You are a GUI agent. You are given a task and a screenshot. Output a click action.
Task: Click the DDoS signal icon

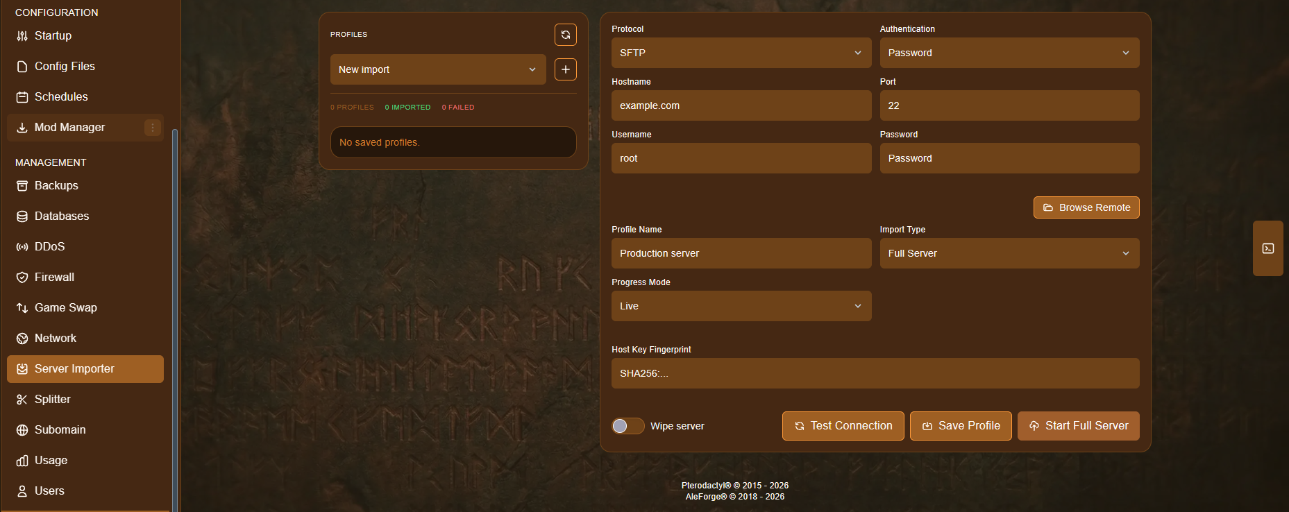(x=22, y=247)
